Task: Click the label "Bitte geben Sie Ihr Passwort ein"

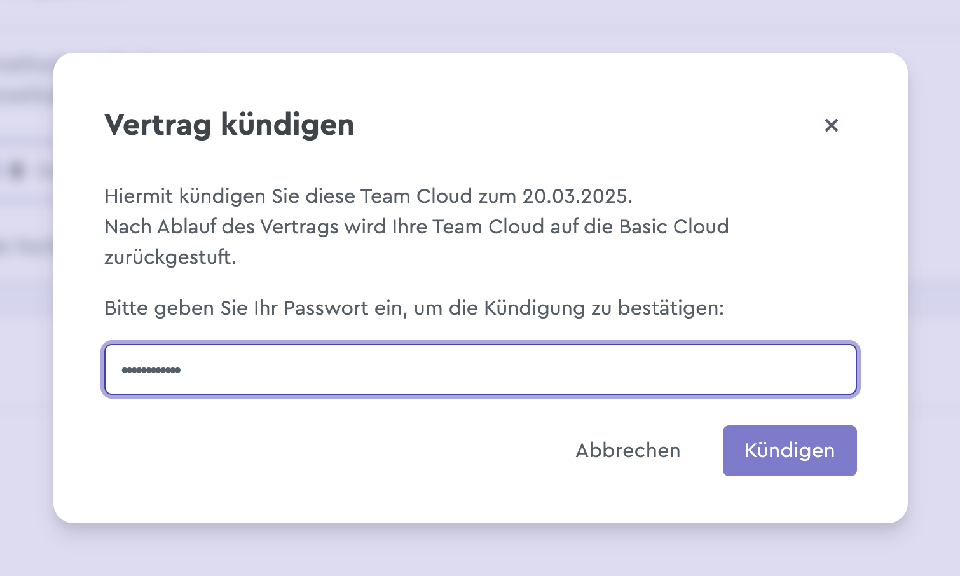Action: (x=253, y=308)
